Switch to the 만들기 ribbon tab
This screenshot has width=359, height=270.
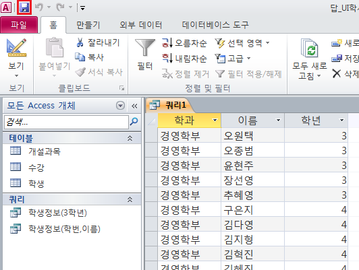88,25
